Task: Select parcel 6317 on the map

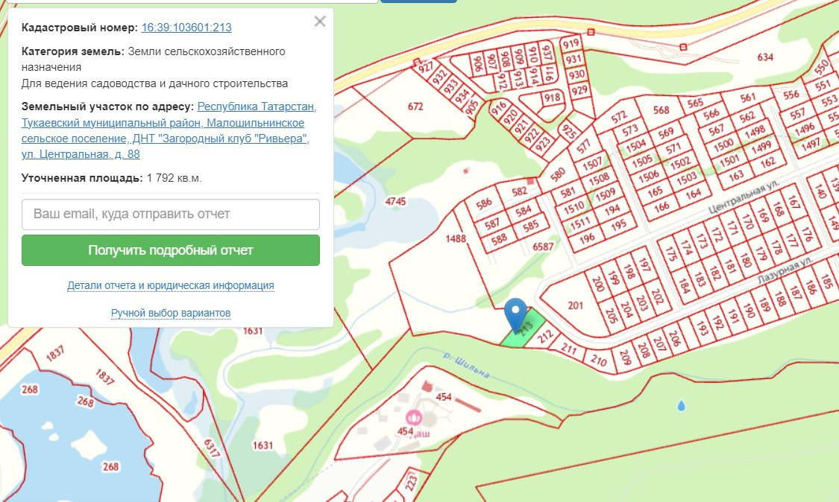Action: pyautogui.click(x=211, y=448)
